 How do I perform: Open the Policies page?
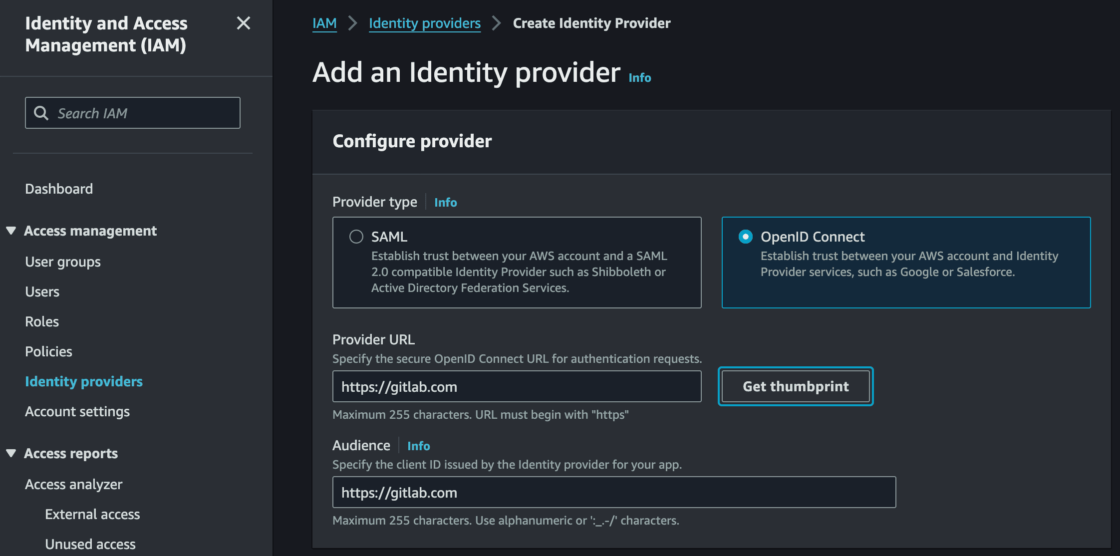pos(49,351)
